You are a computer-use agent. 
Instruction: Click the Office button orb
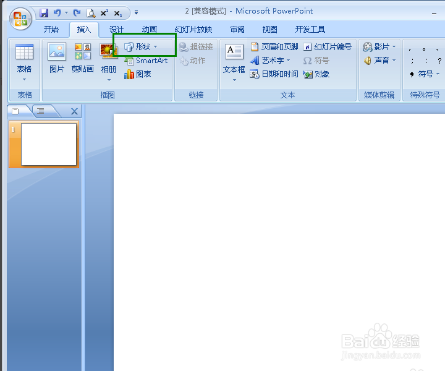[x=20, y=19]
